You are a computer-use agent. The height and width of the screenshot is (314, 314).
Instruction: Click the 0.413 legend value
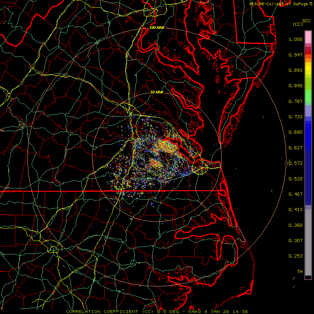296,210
